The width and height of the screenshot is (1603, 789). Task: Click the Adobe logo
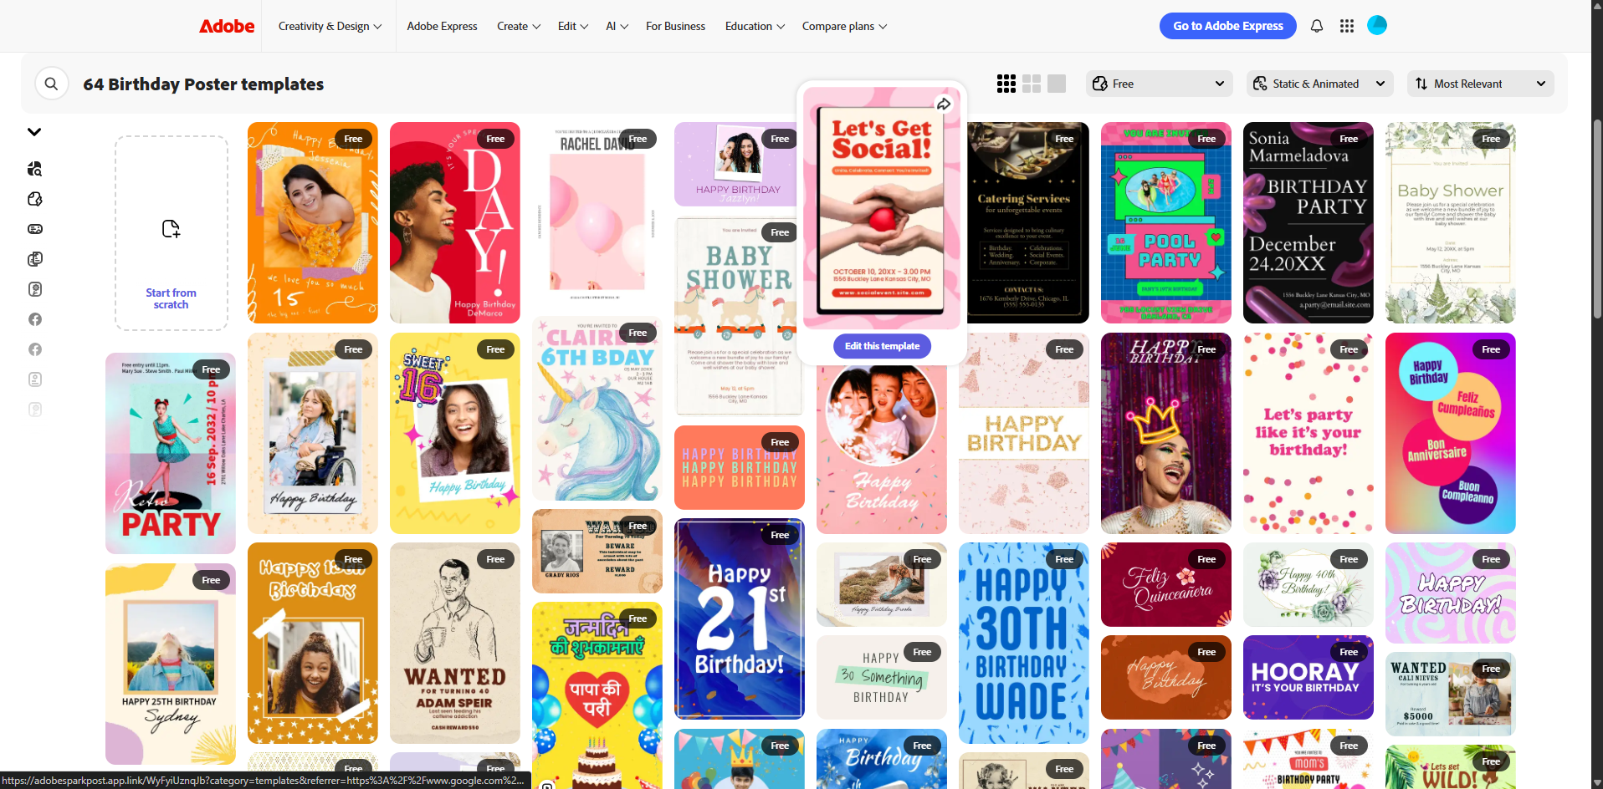point(226,26)
